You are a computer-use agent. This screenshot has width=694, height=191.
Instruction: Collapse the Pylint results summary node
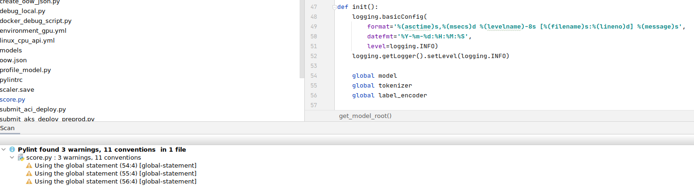tap(4, 150)
